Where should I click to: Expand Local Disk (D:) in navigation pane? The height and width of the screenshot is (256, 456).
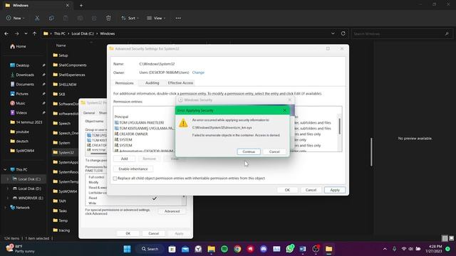[x=8, y=188]
